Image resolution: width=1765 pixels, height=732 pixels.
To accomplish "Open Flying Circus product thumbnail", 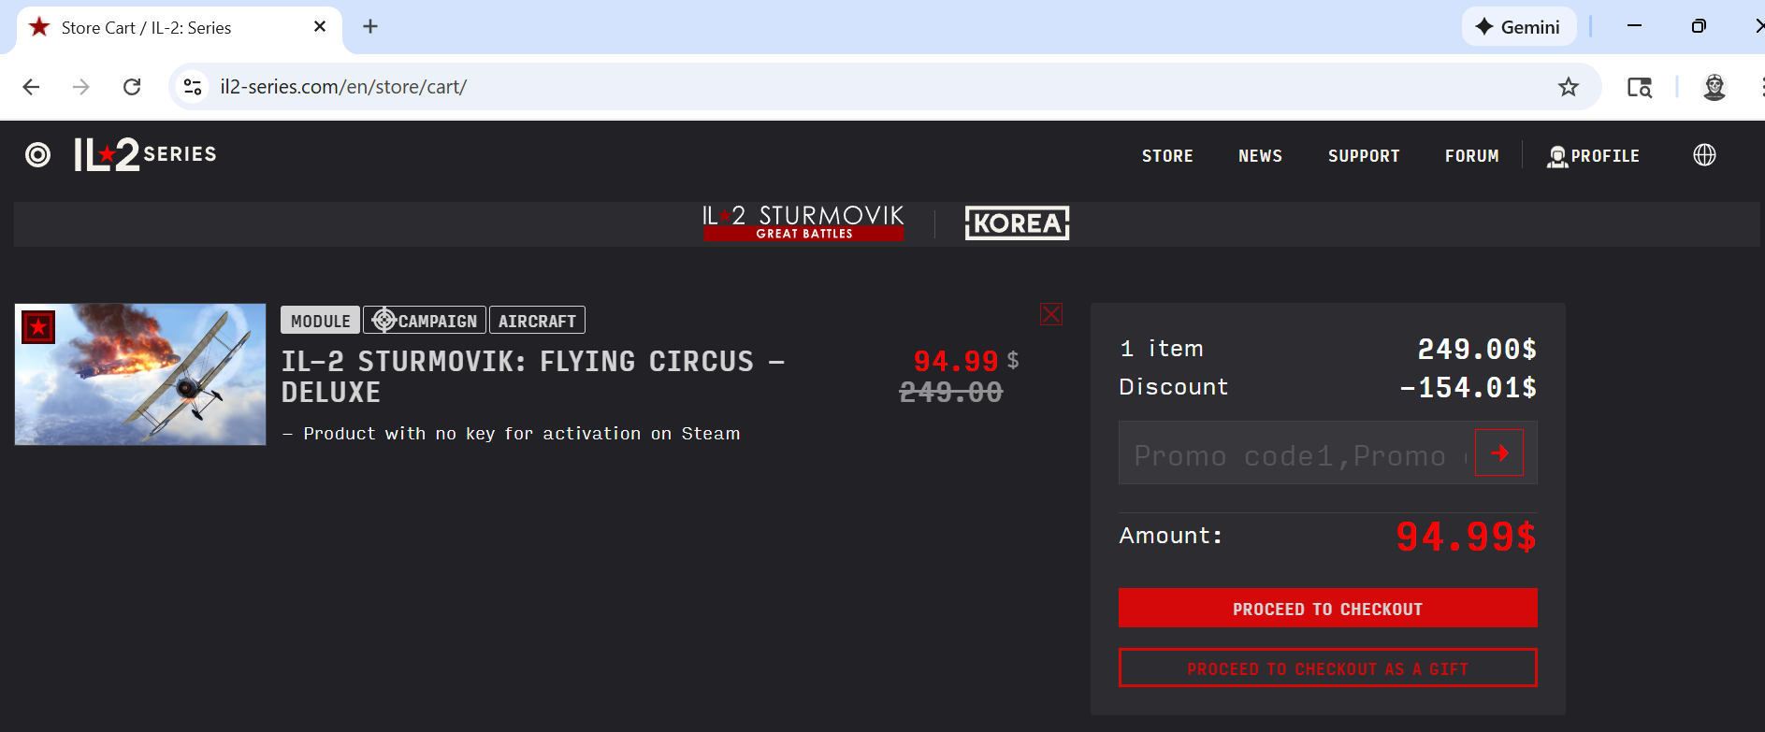I will [x=140, y=374].
